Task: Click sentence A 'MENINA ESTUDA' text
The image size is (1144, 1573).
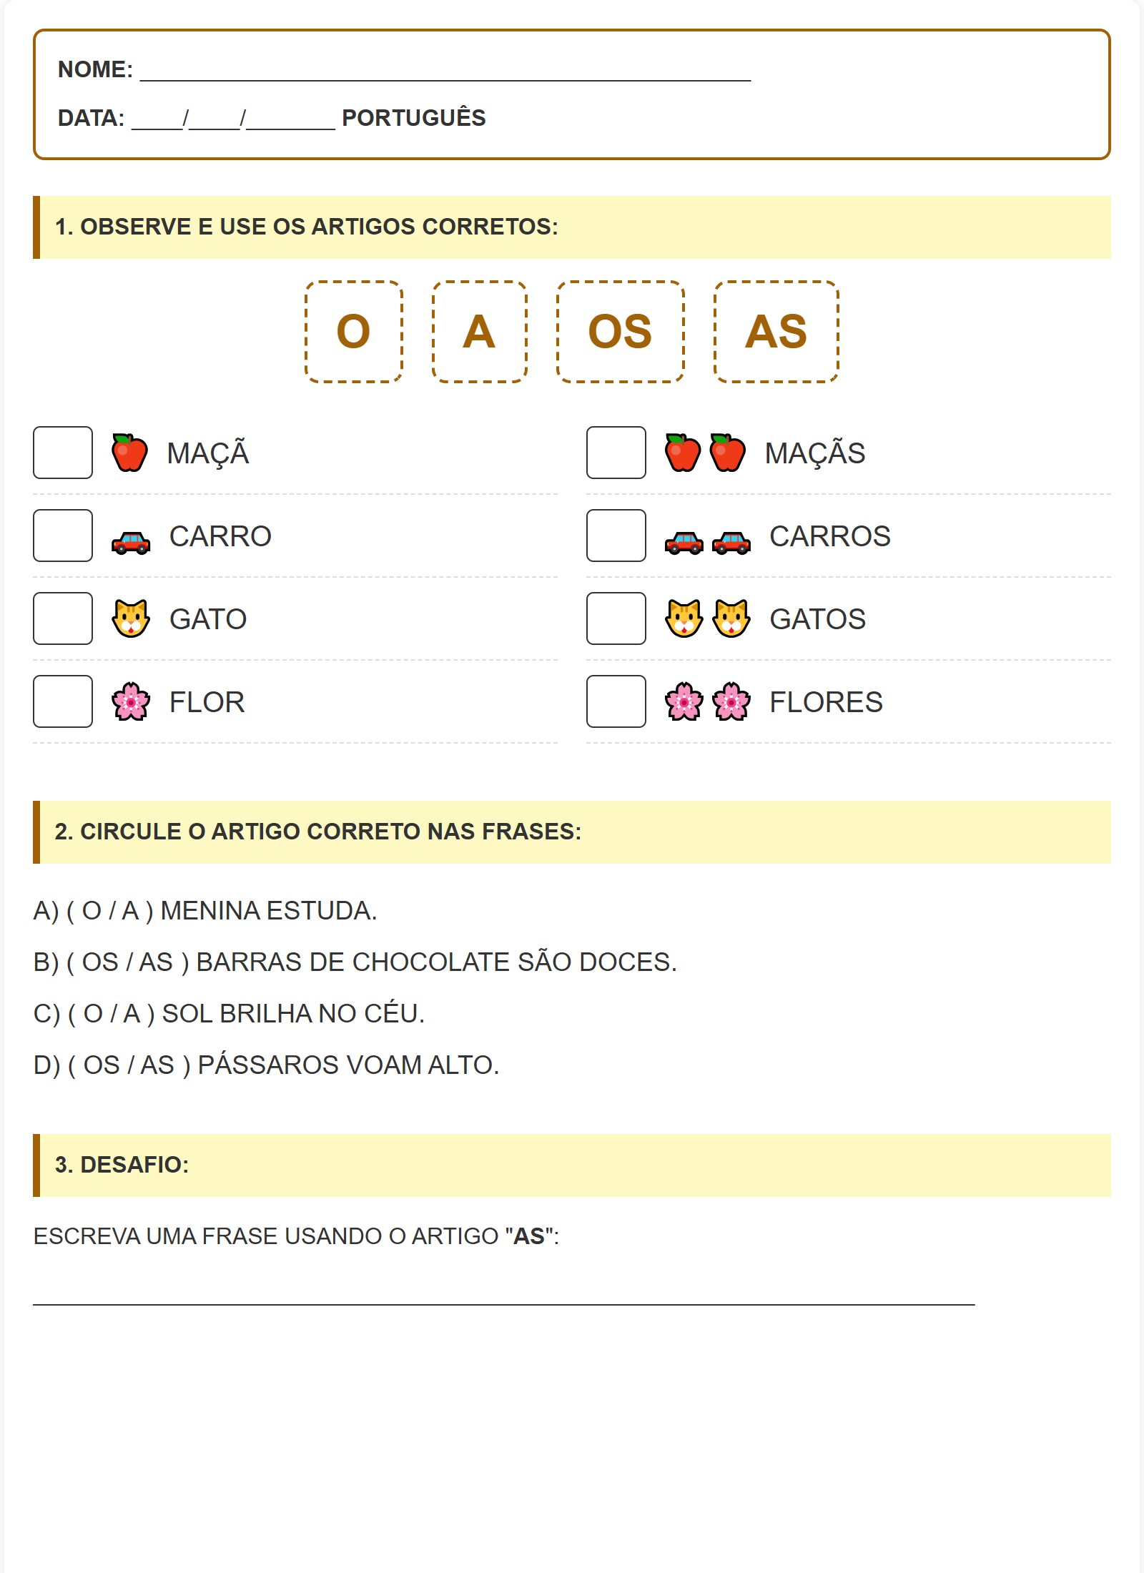Action: point(268,911)
